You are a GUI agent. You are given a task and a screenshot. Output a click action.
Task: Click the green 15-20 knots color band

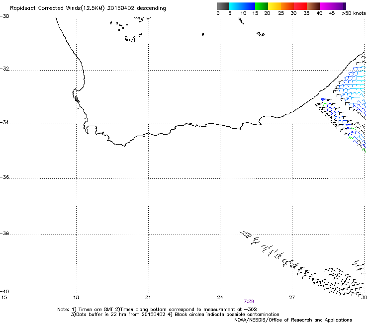tap(262, 6)
